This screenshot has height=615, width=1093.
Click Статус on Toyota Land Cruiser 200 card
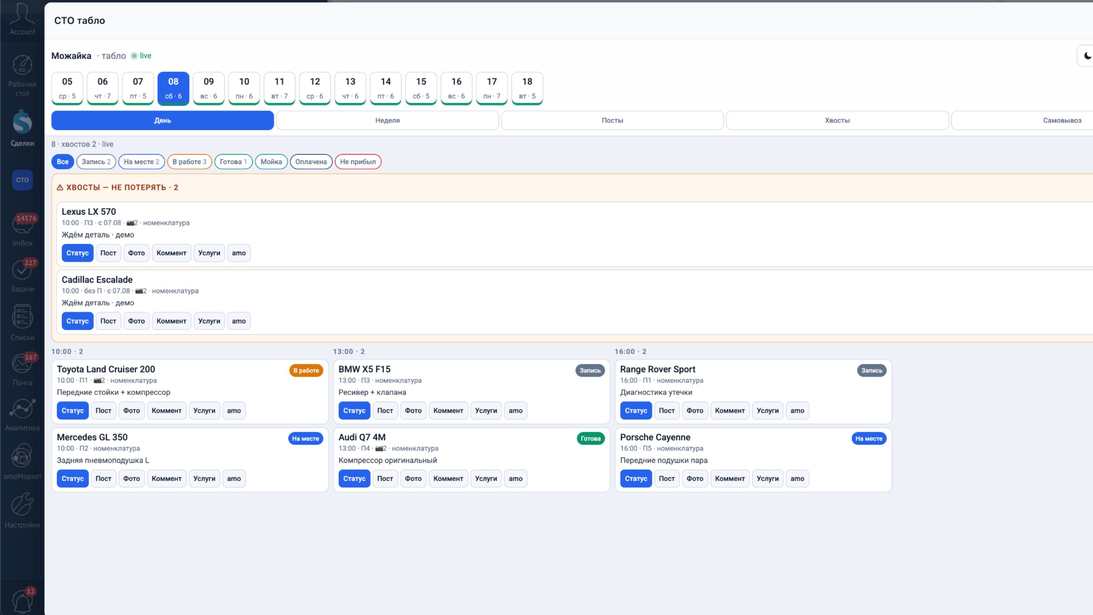point(73,410)
